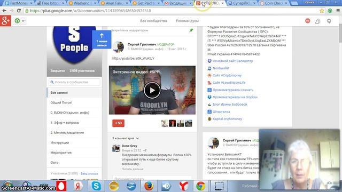Image resolution: width=342 pixels, height=192 pixels.
Task: Click Читать дальше on comment
Action: click(x=133, y=169)
